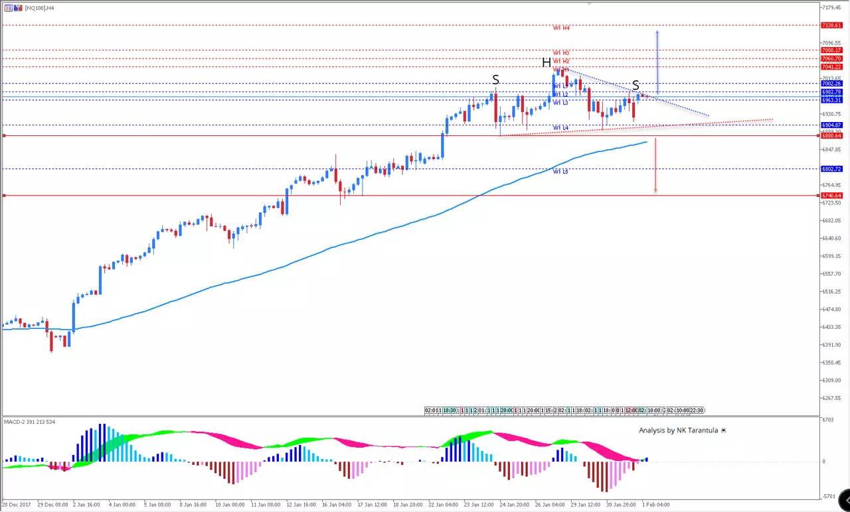Select the 6802.72 blue price label
The image size is (850, 512).
831,169
